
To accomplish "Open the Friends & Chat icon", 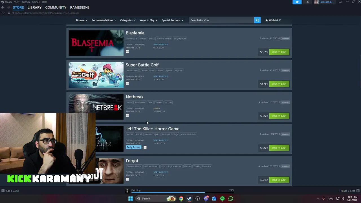I will (358, 191).
